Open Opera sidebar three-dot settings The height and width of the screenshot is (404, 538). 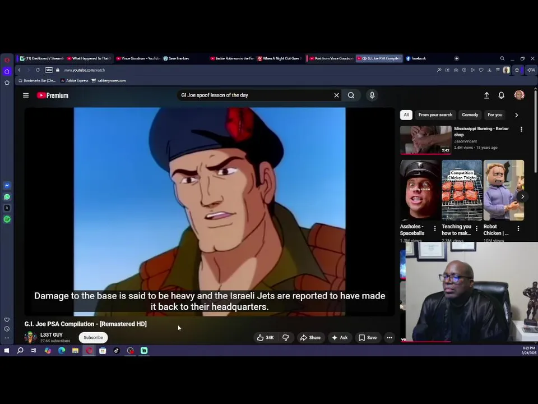7,338
